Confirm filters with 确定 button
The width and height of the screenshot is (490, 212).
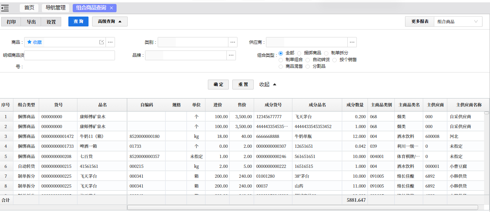(x=218, y=85)
